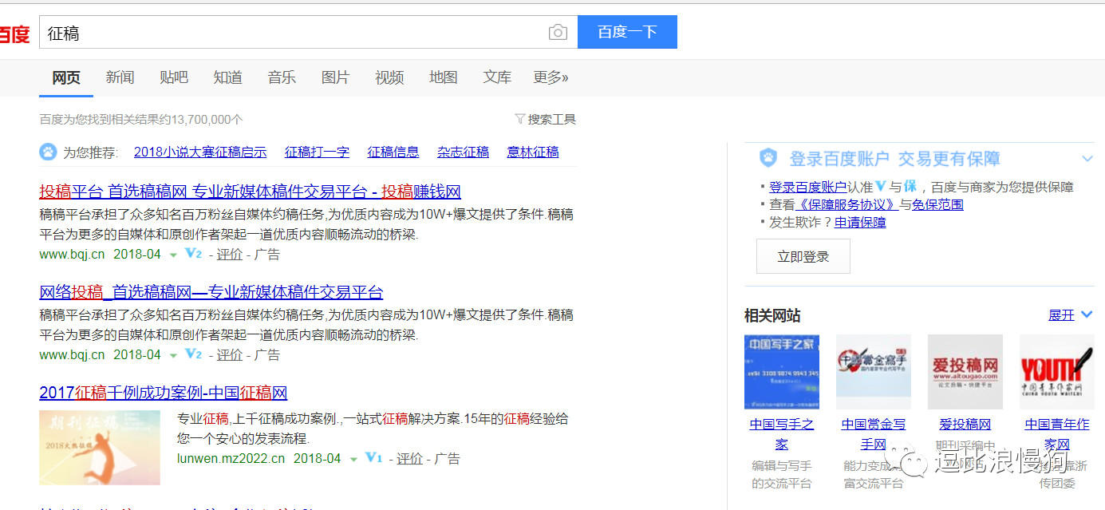
Task: Click the 期刊征稿 result thumbnail image
Action: (x=100, y=448)
